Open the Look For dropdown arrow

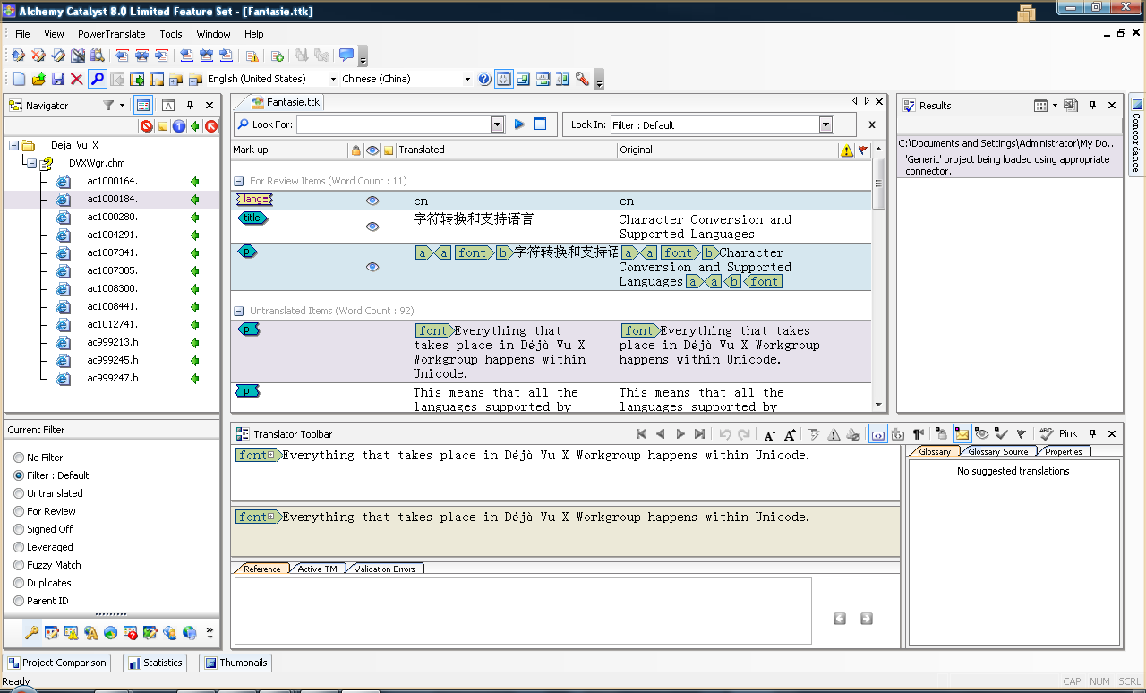point(498,124)
